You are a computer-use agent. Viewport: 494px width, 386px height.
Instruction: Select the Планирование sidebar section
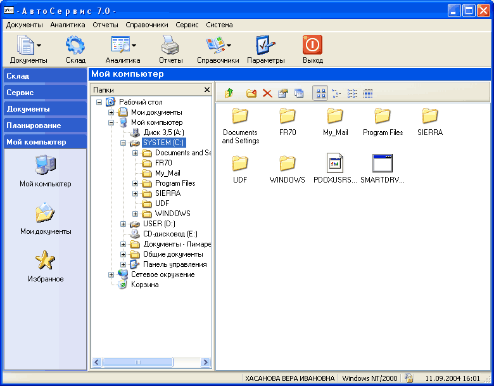pos(44,125)
